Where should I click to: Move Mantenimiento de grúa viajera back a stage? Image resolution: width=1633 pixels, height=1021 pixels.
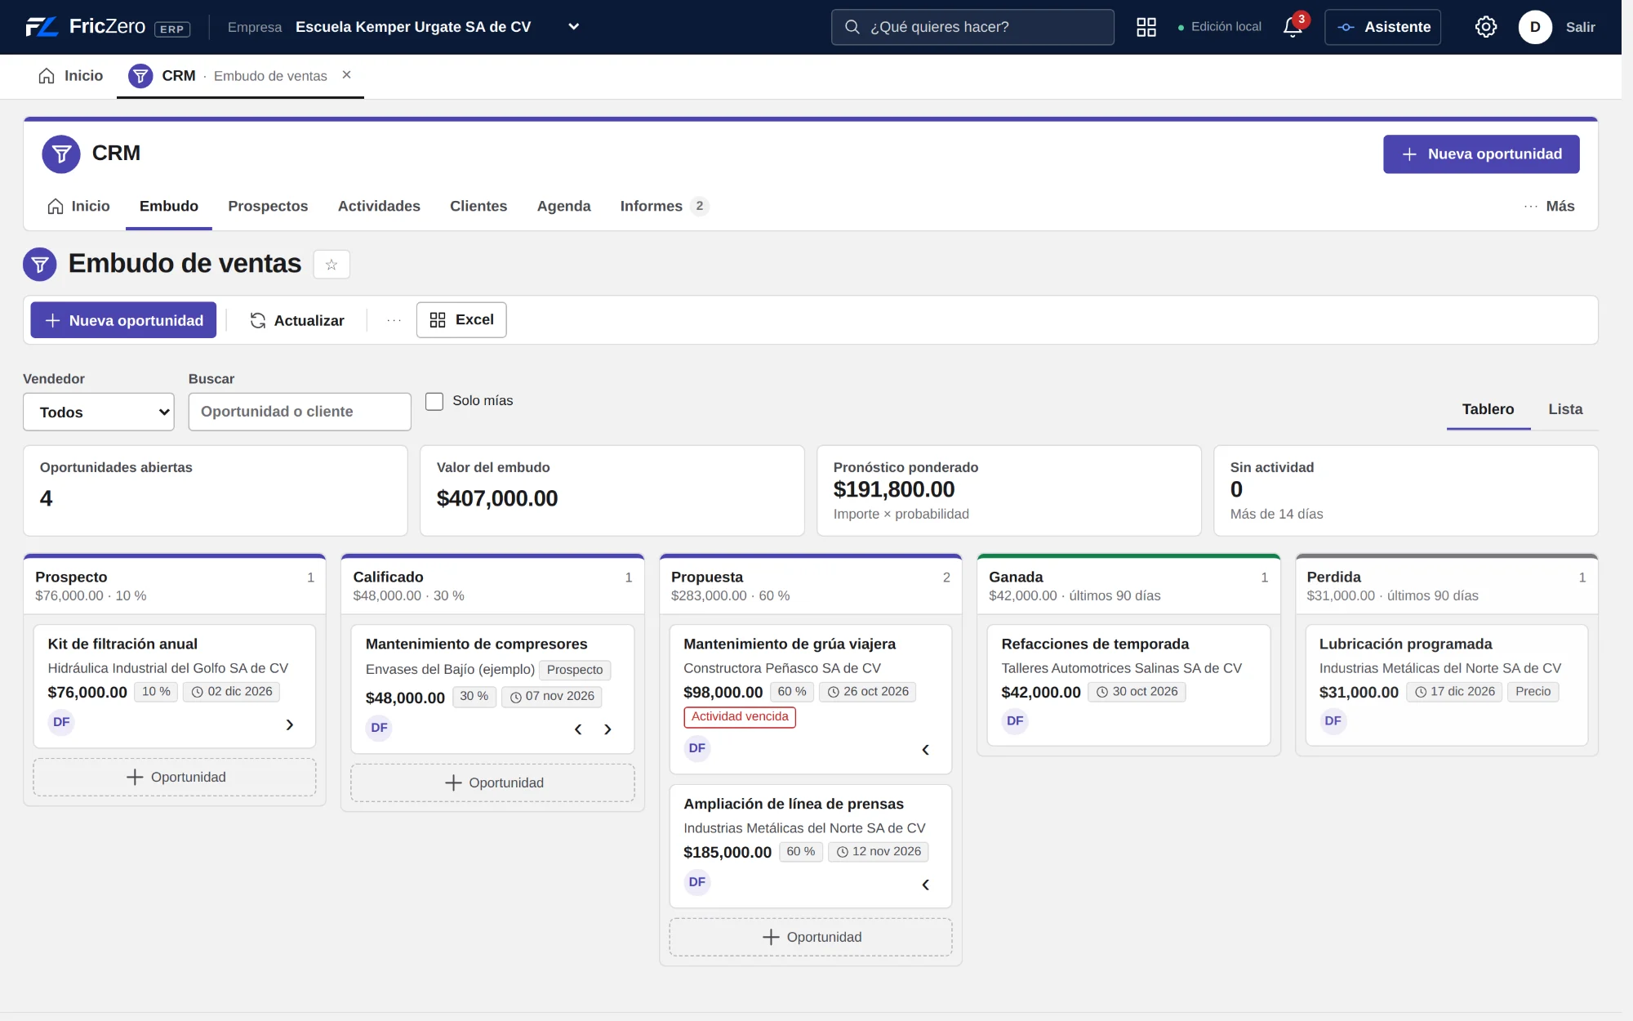[925, 750]
